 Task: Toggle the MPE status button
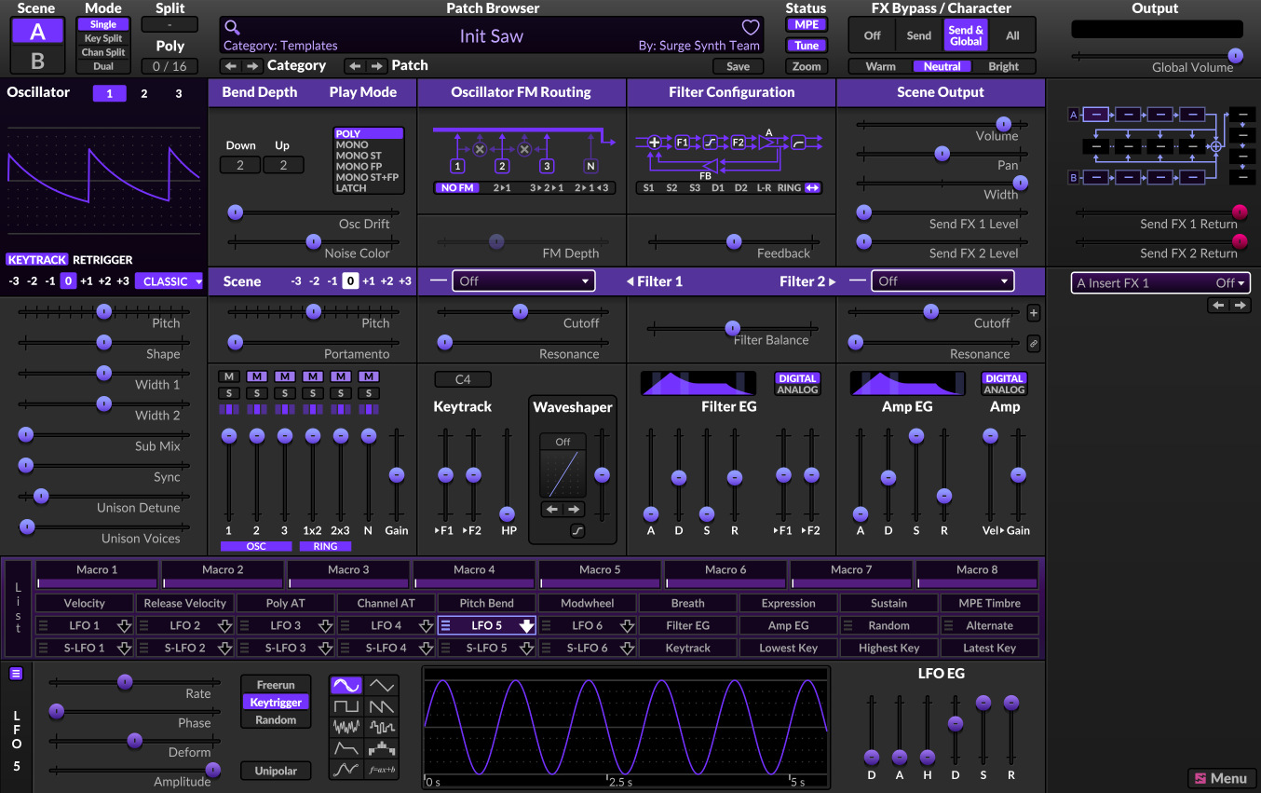[807, 25]
